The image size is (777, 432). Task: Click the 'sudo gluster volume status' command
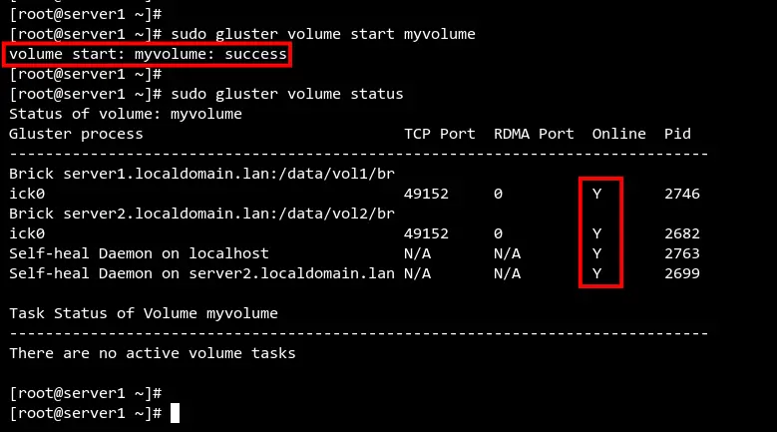pyautogui.click(x=286, y=94)
